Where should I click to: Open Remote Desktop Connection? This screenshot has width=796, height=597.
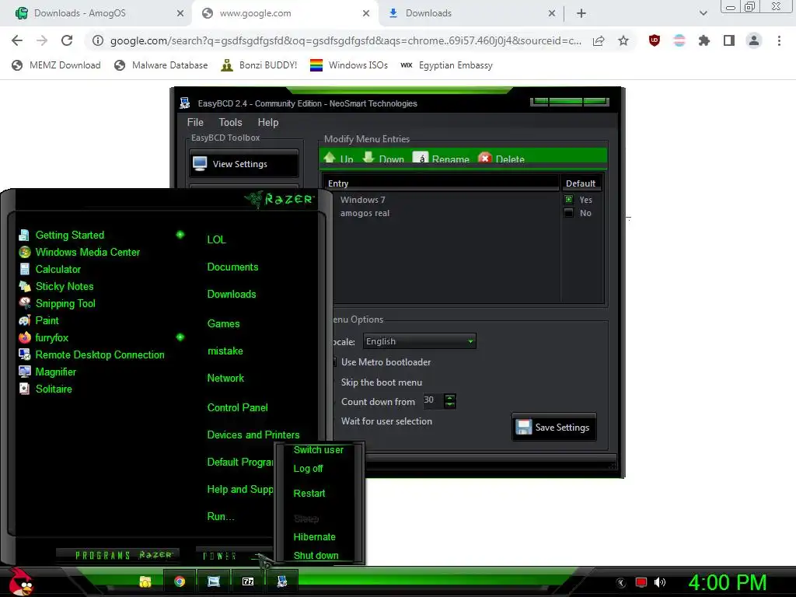(x=92, y=354)
